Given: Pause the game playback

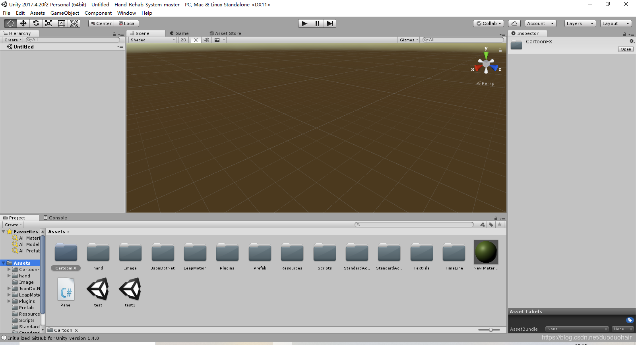Looking at the screenshot, I should (x=317, y=23).
